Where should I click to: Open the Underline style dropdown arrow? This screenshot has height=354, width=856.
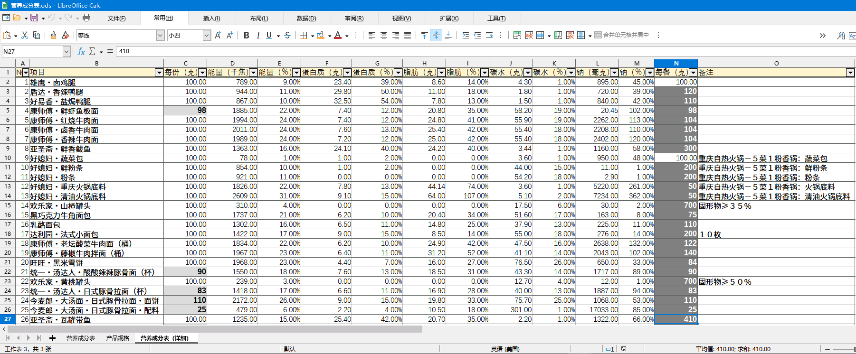pos(278,36)
